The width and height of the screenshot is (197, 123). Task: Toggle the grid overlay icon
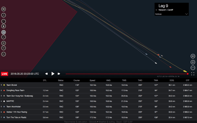(4, 43)
